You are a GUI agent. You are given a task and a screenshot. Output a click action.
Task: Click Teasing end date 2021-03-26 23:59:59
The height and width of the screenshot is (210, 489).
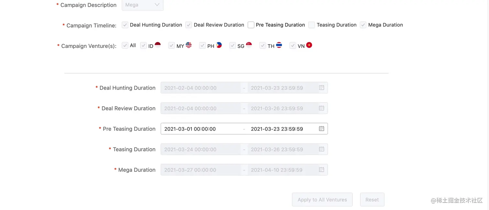[x=277, y=149]
